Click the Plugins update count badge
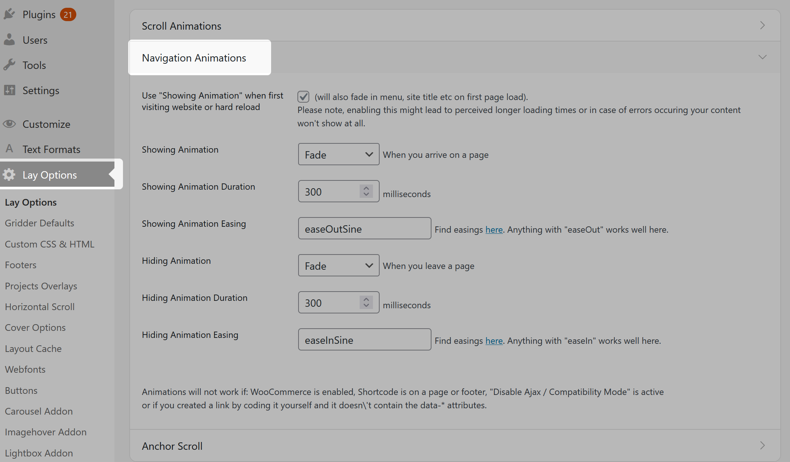The width and height of the screenshot is (790, 462). 68,14
